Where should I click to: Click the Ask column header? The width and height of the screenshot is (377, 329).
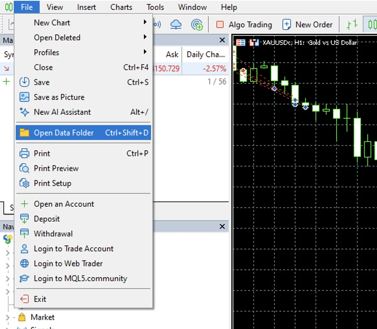[x=172, y=54]
